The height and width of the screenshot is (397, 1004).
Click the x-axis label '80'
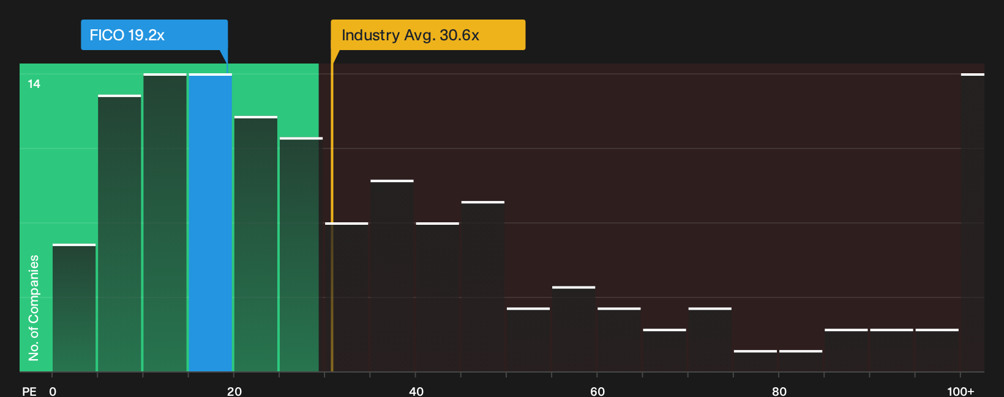(779, 391)
